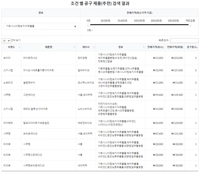Sort table by 브랜드 column icon
This screenshot has width=201, height=173.
[x=19, y=47]
